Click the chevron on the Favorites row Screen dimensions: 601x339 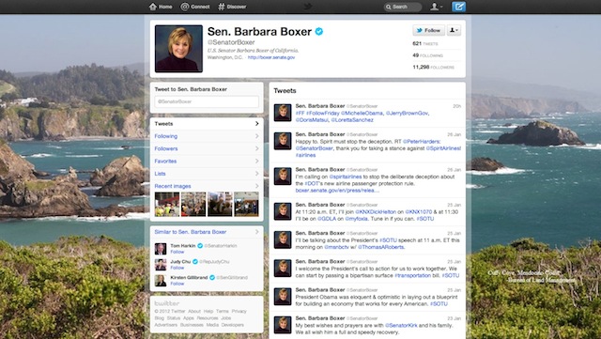click(256, 162)
